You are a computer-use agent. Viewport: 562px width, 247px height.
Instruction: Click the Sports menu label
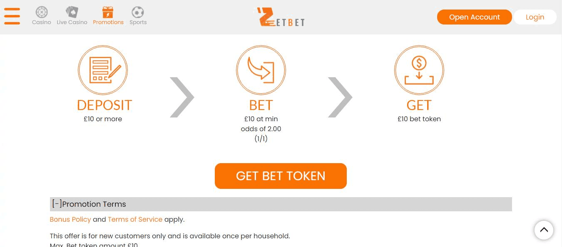(138, 22)
